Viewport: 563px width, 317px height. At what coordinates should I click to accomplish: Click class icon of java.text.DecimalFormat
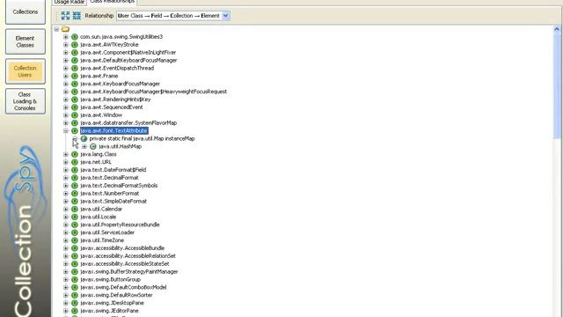75,178
